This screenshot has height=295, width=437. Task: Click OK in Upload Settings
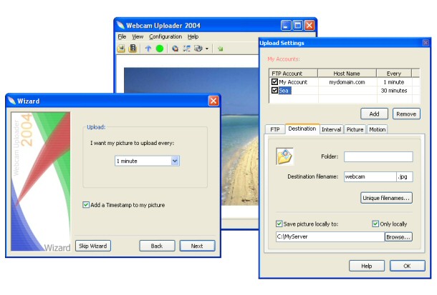[x=407, y=266]
